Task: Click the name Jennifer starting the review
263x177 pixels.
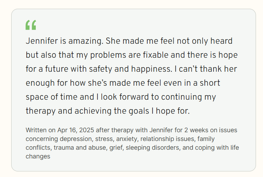Action: [x=42, y=41]
